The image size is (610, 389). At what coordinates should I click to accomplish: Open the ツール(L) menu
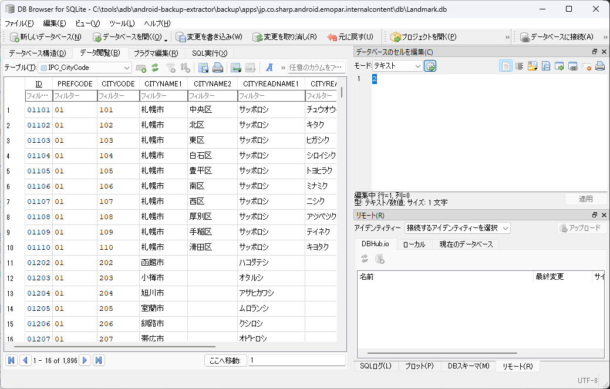[x=122, y=24]
